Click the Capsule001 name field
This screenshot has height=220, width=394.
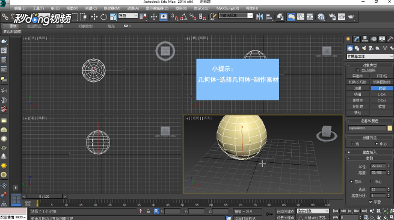pos(366,128)
